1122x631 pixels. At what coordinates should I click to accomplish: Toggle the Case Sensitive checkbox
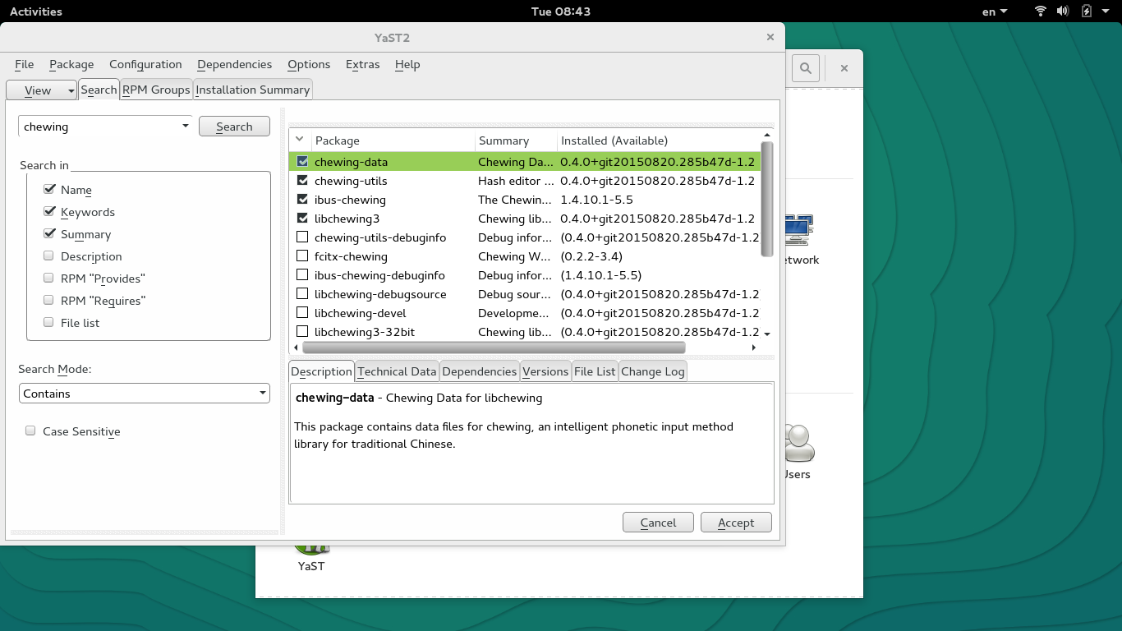31,431
